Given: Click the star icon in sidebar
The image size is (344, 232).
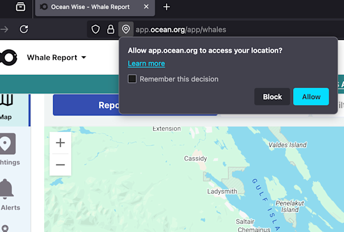Looking at the screenshot, I should click(5, 228).
